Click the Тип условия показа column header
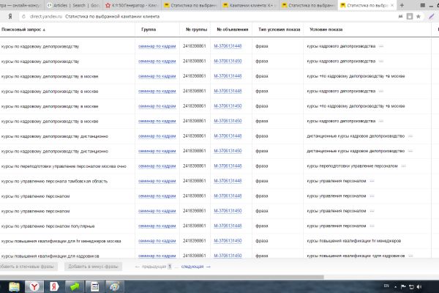Image resolution: width=439 pixels, height=293 pixels. pos(279,29)
